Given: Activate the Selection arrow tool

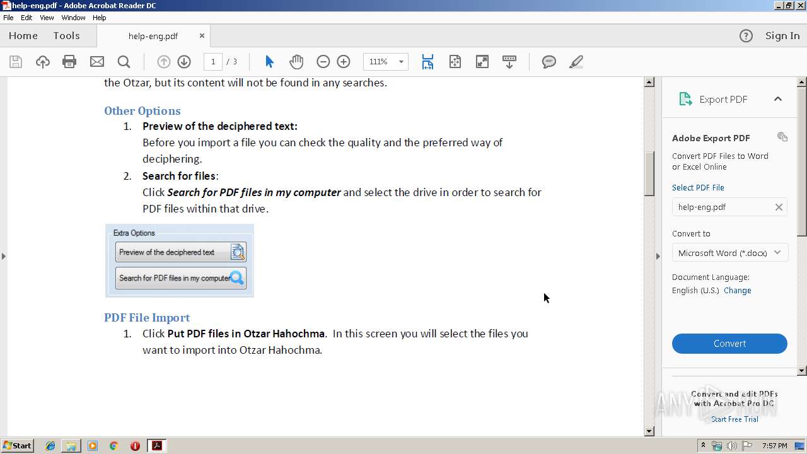Looking at the screenshot, I should (269, 62).
